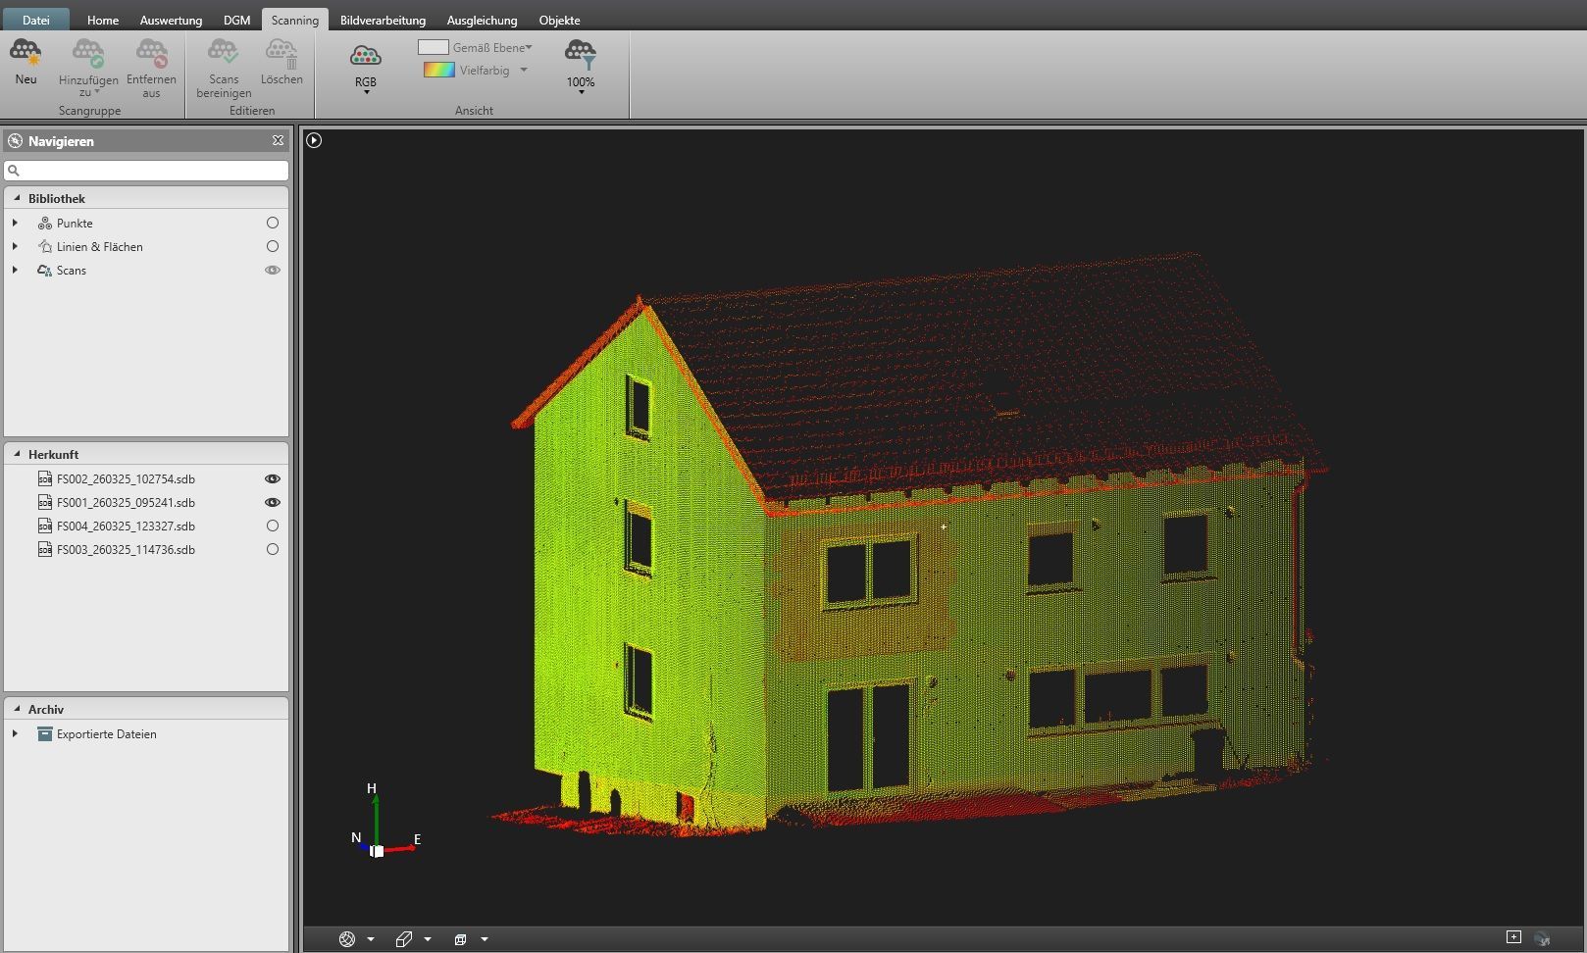Image resolution: width=1587 pixels, height=953 pixels.
Task: Expand the Scans tree node
Action: (15, 271)
